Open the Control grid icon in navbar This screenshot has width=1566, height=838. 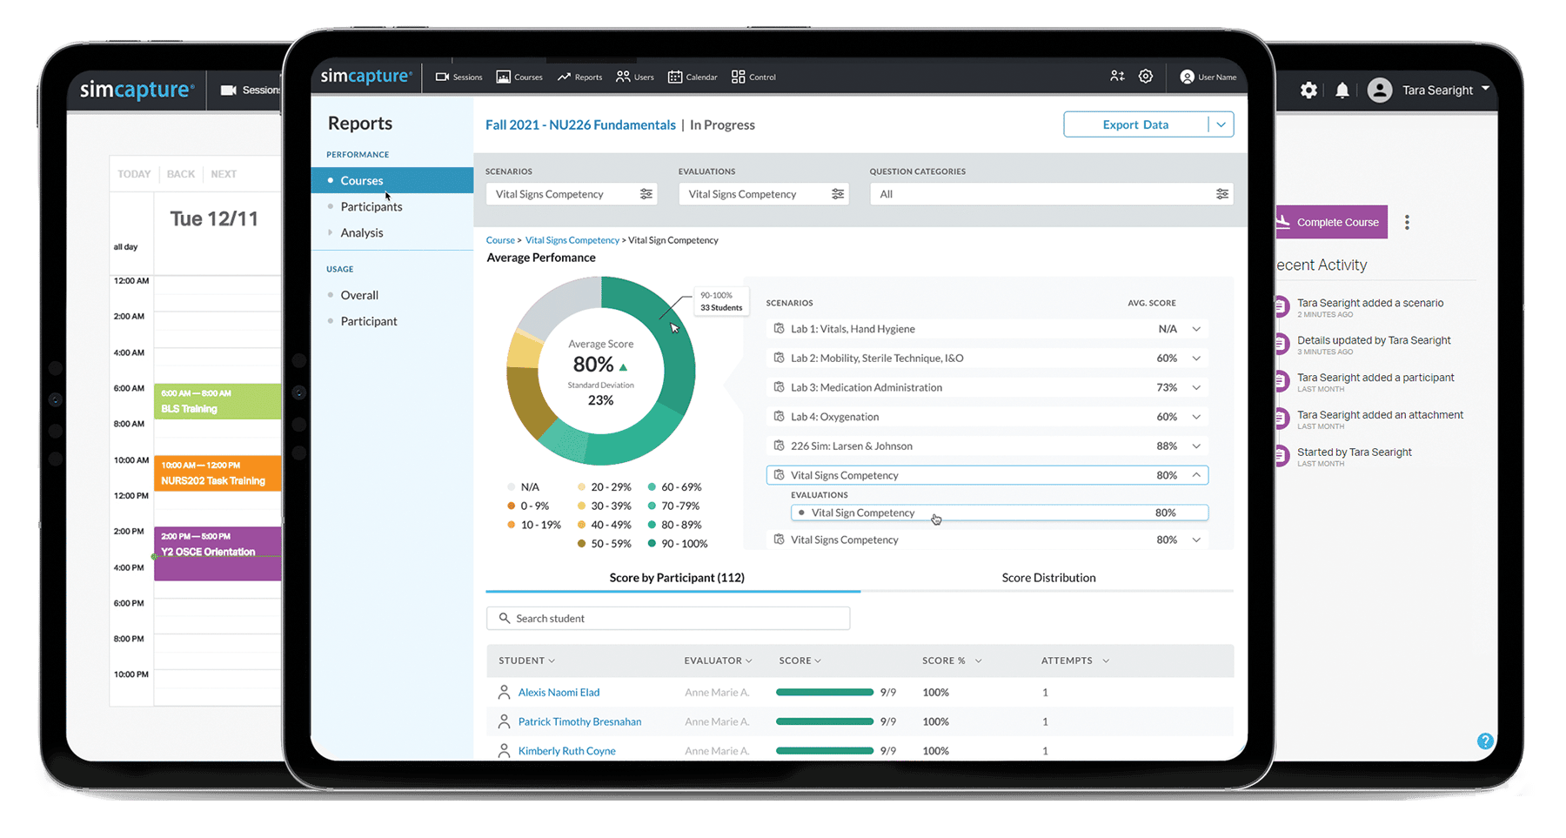[738, 77]
